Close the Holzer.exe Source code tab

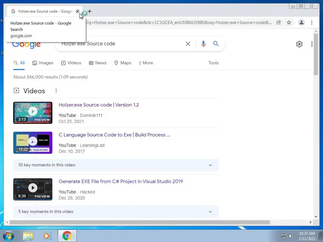[78, 11]
